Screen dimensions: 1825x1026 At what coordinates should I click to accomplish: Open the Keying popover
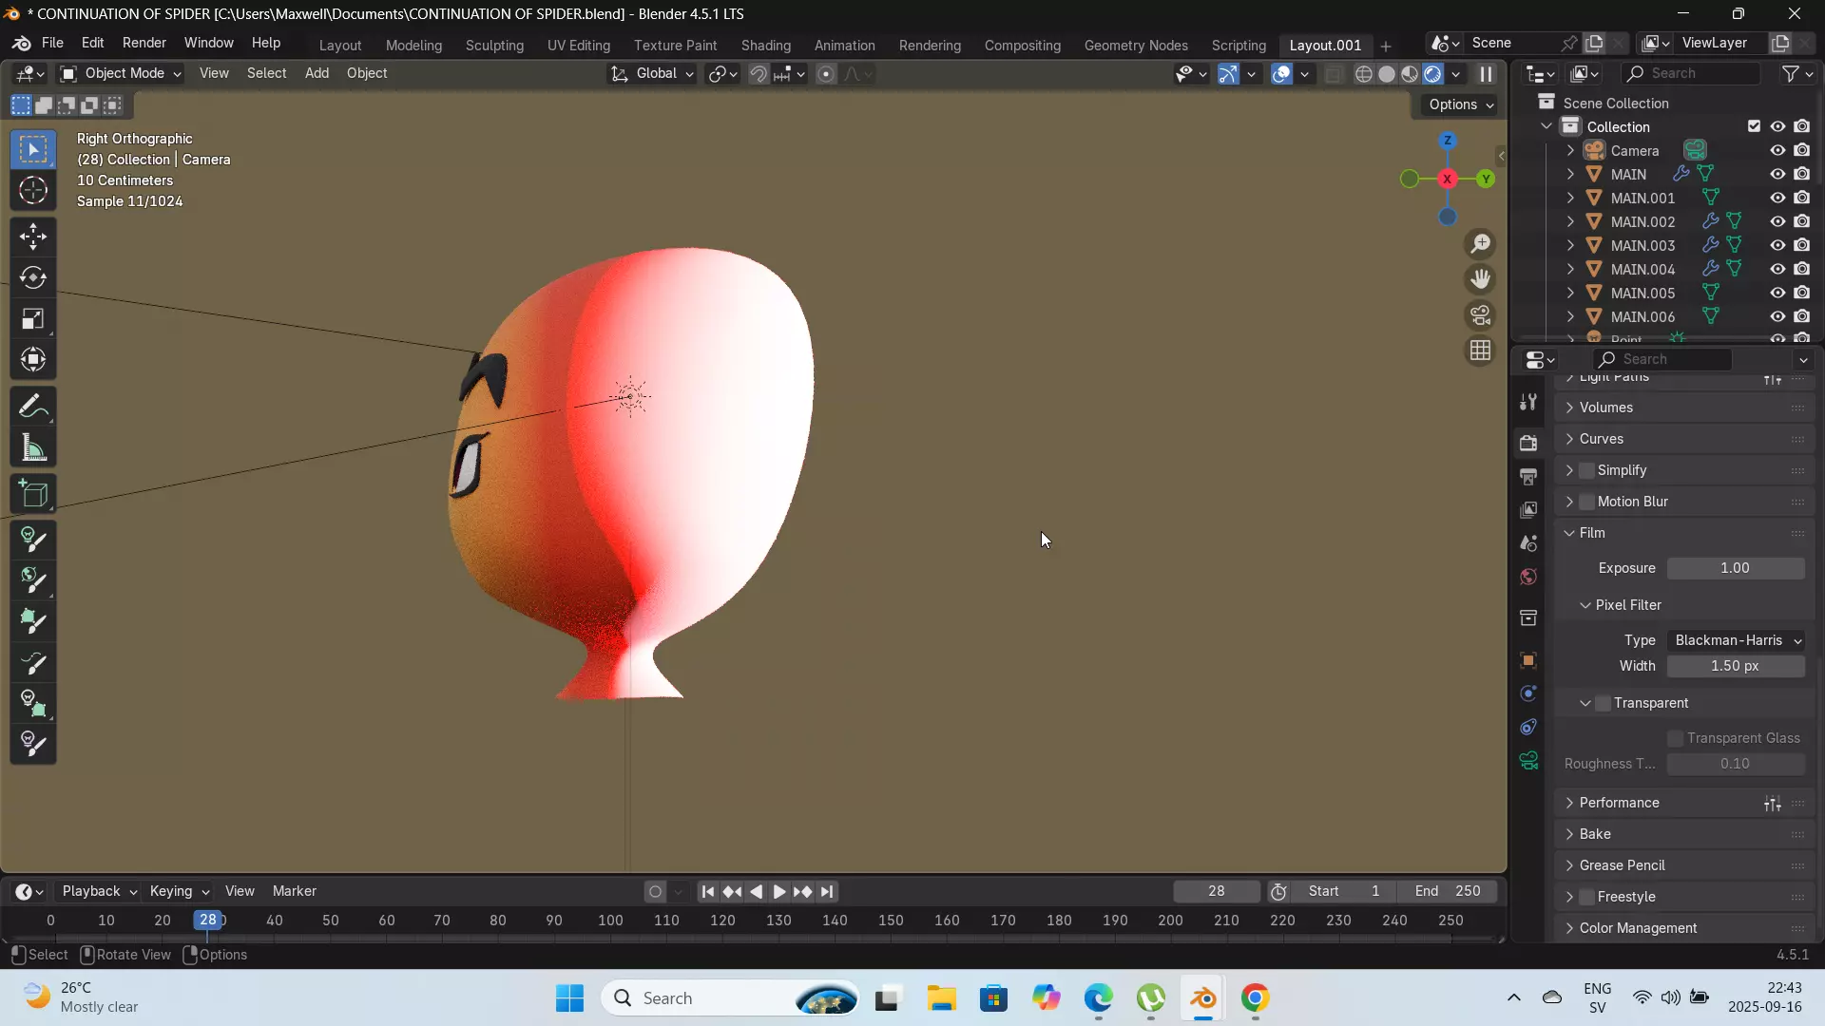pos(179,891)
